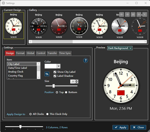Select Analog Clock in Item list
The image size is (150, 132).
click(x=16, y=72)
